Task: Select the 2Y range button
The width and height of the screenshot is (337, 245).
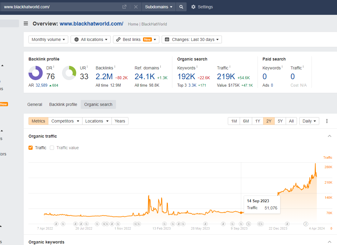Action: click(269, 121)
